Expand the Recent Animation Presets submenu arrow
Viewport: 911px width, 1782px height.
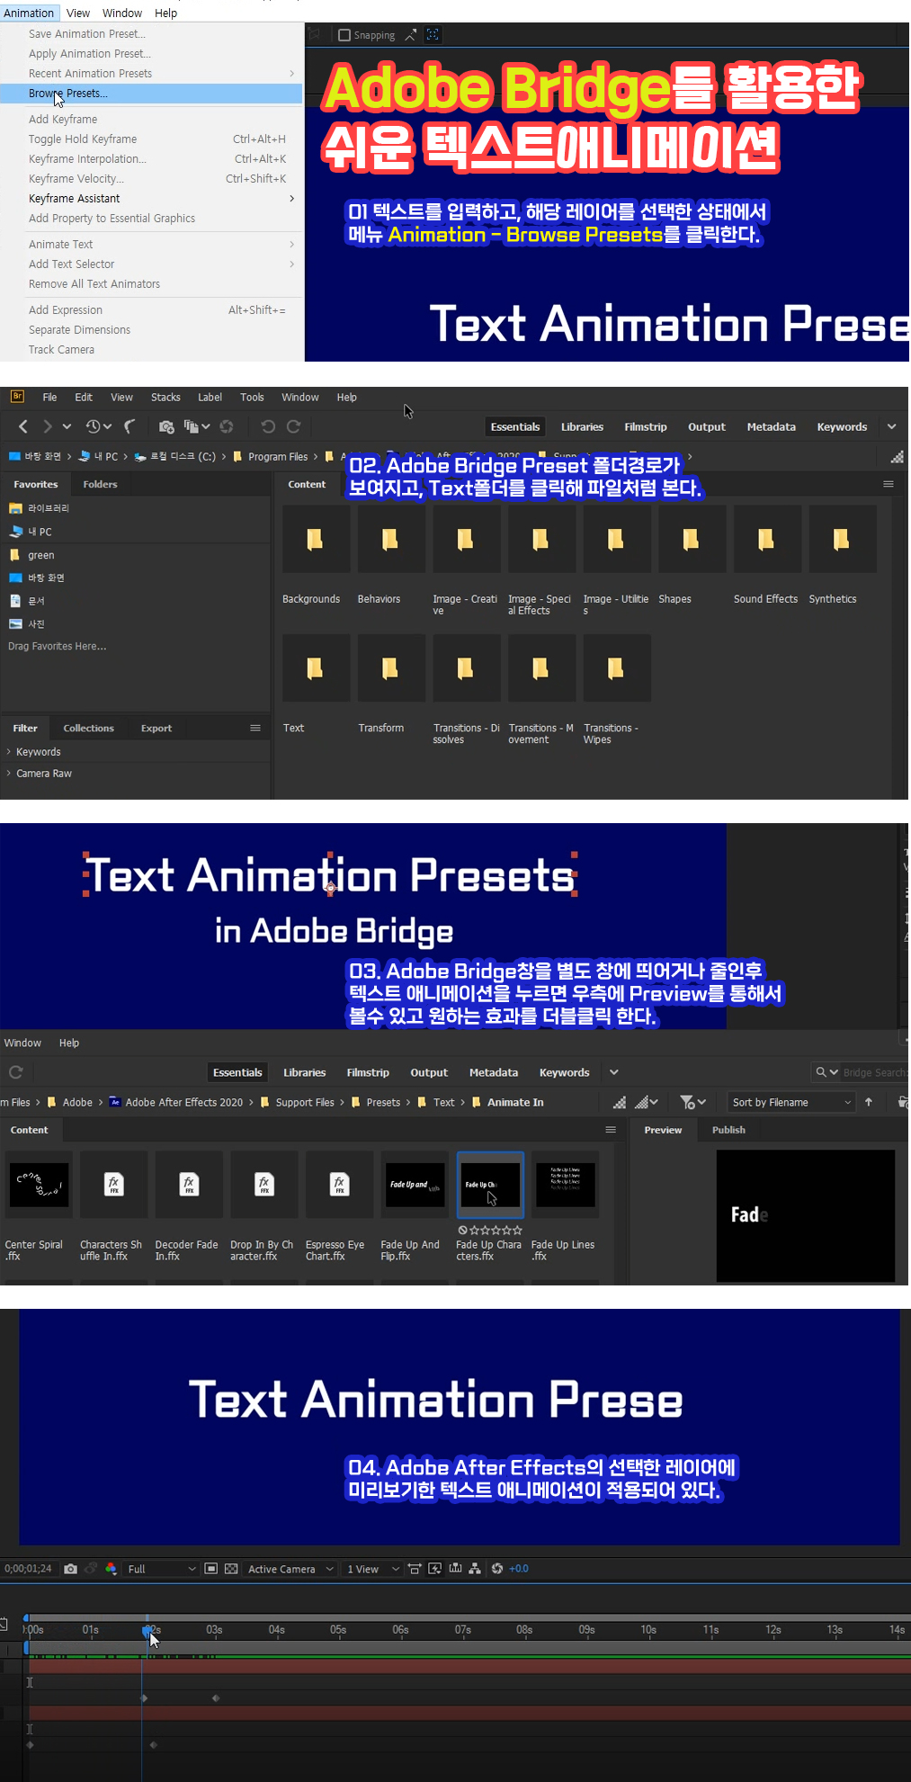pyautogui.click(x=291, y=74)
